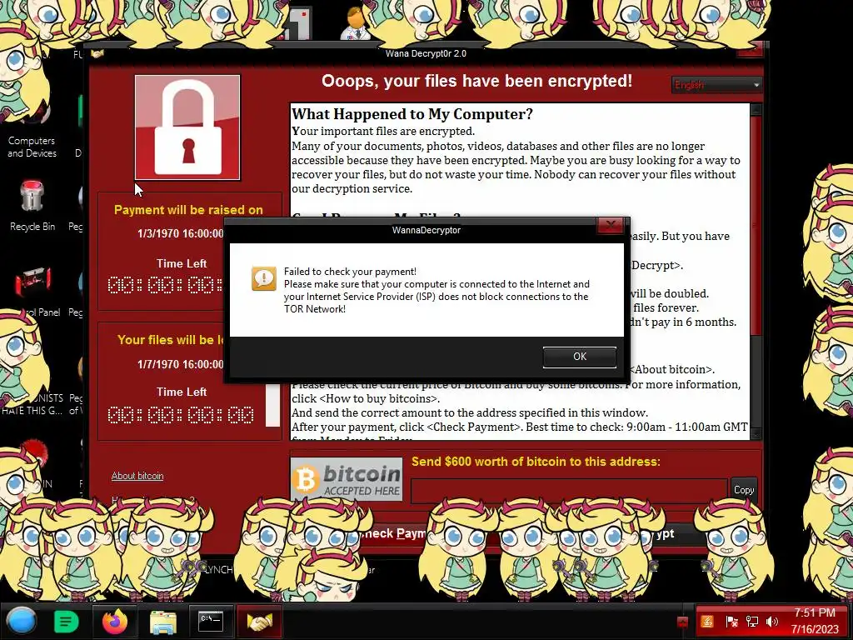This screenshot has width=853, height=640.
Task: Click the 'Failed to check your payment!' message
Action: 350,272
